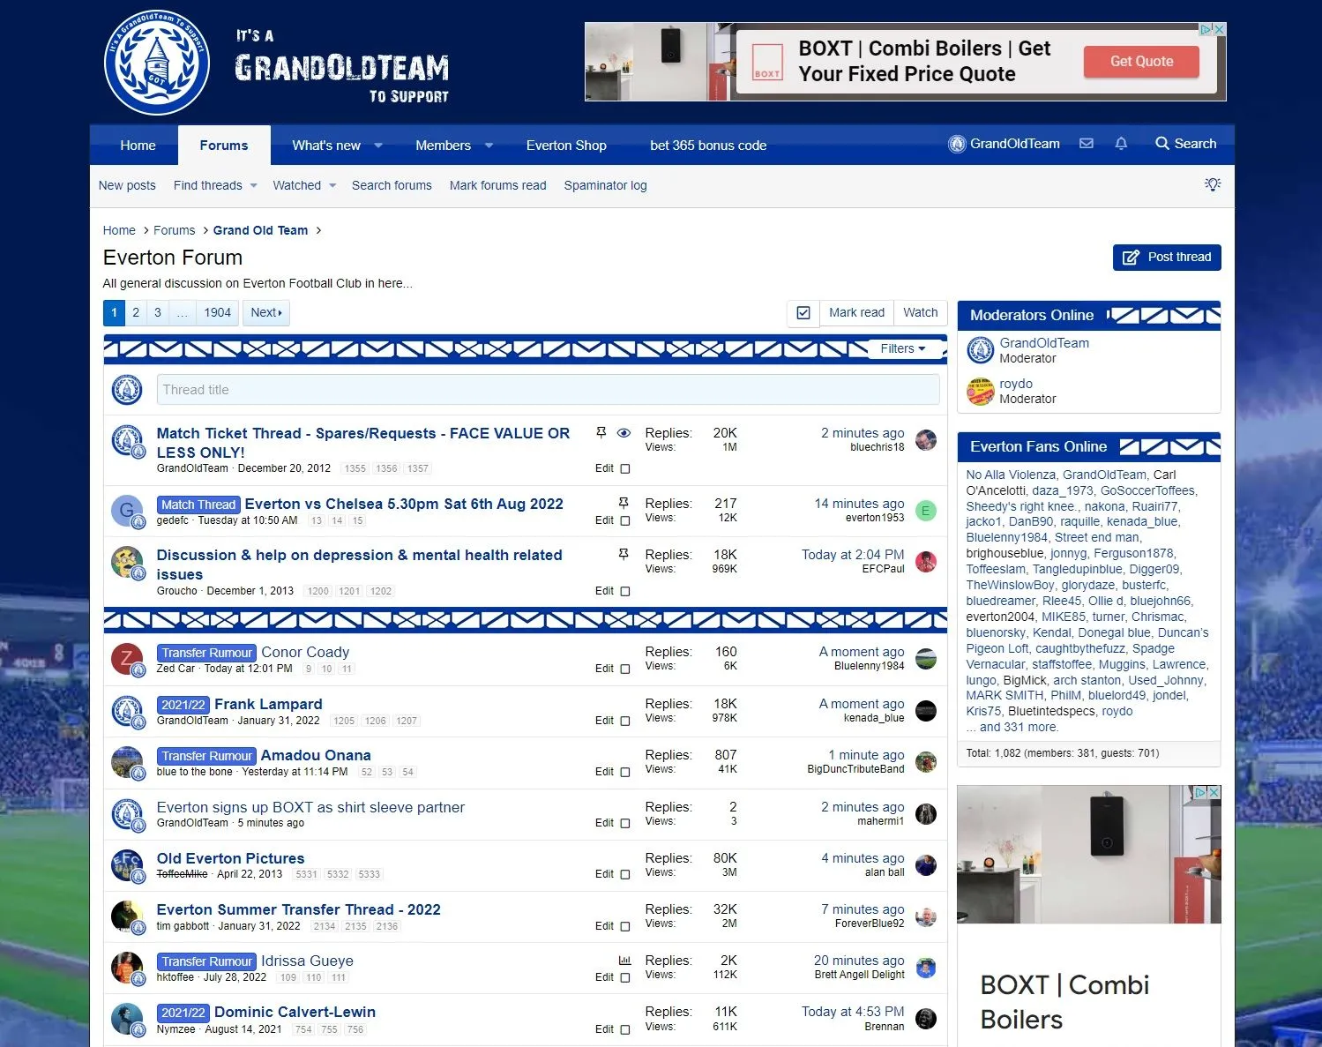Click Mark forums read in sub-navigation

[497, 185]
